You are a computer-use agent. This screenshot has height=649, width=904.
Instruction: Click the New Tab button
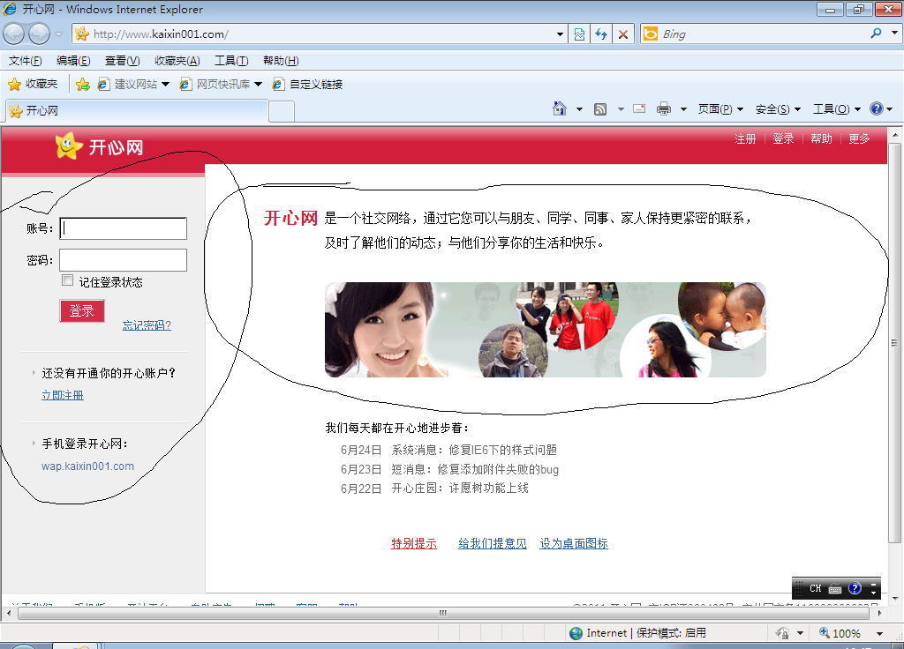(282, 111)
